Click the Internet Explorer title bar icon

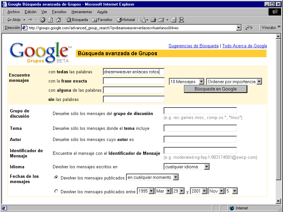[4, 4]
